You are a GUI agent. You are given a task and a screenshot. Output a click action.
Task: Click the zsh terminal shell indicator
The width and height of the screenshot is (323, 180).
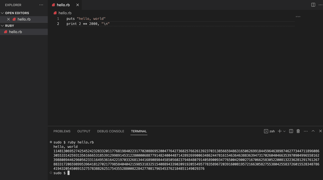(x=269, y=131)
